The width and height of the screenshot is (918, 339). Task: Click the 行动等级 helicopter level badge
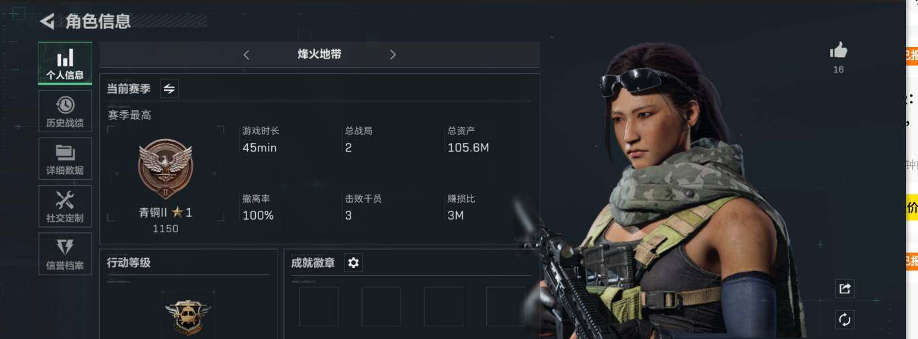(x=188, y=314)
